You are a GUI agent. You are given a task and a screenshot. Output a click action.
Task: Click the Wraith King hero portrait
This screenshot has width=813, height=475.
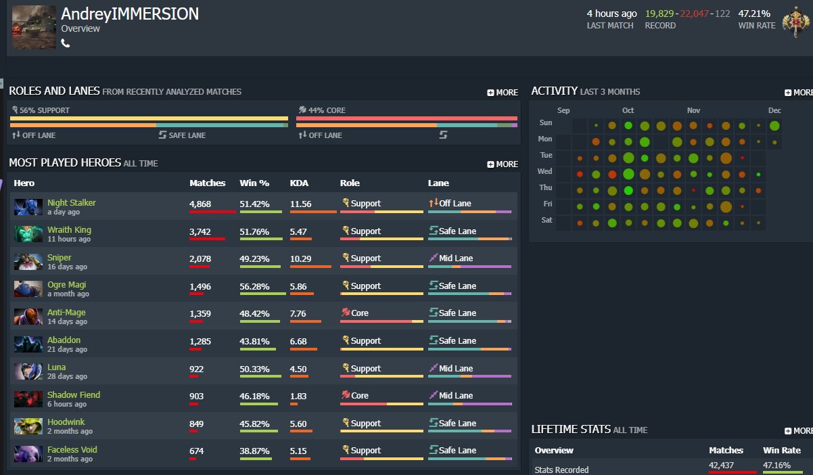(28, 234)
